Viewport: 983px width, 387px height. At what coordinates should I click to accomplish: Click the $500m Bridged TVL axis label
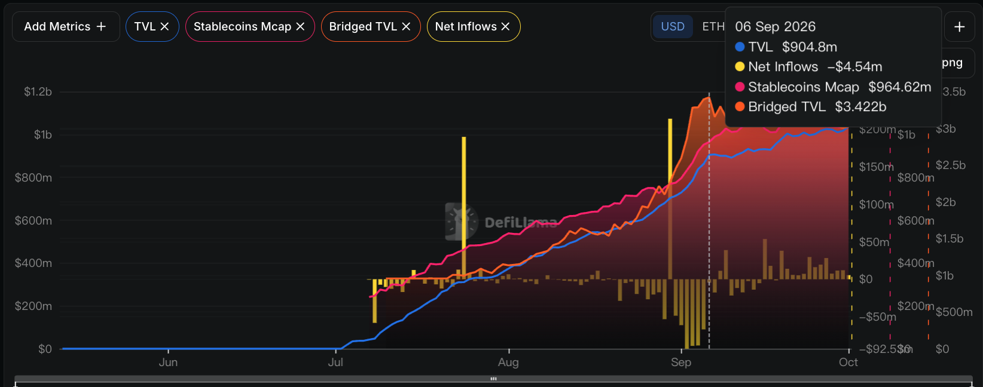click(954, 312)
